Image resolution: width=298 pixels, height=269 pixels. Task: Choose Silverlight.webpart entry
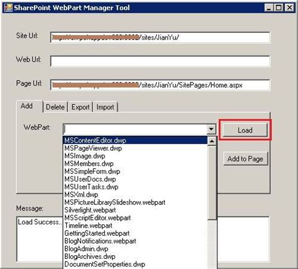coord(135,210)
